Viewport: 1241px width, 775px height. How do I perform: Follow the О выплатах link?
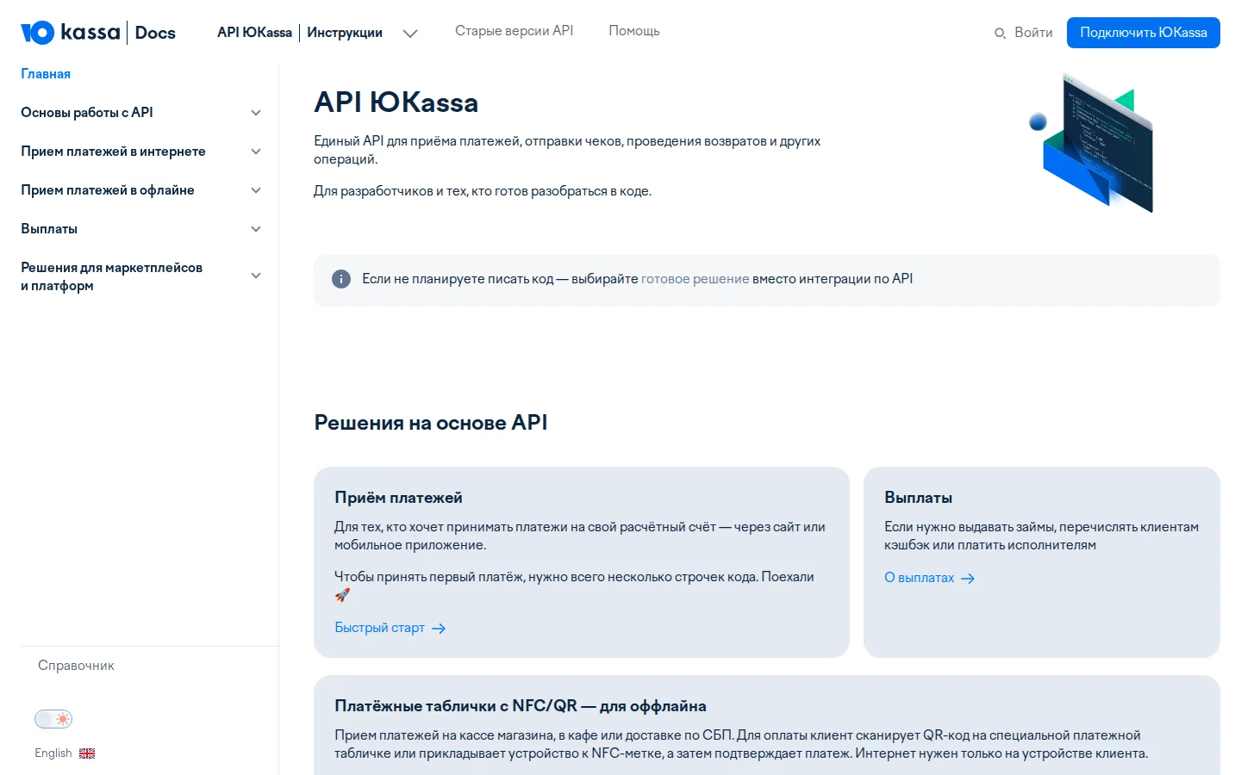coord(919,578)
